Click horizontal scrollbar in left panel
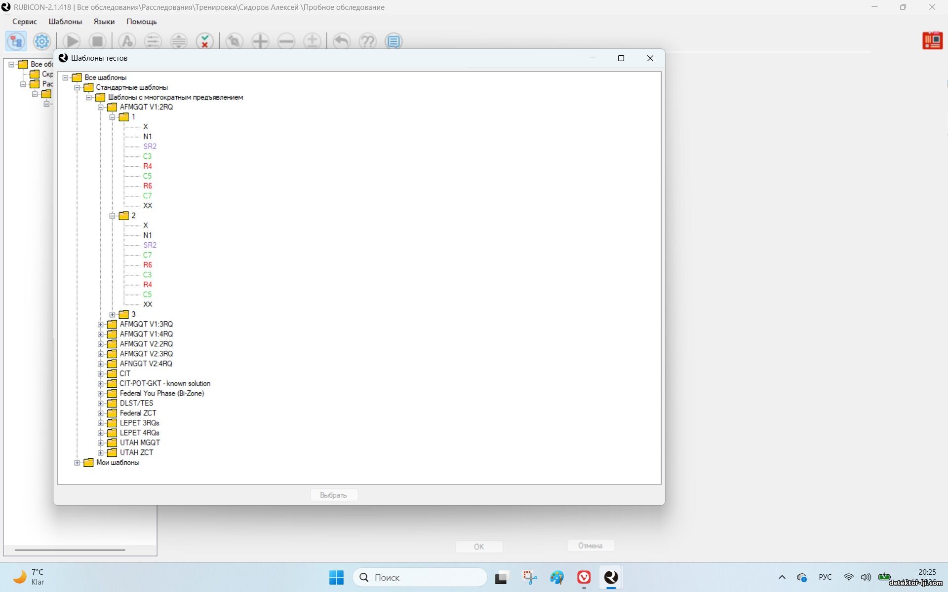The image size is (948, 592). (x=70, y=550)
